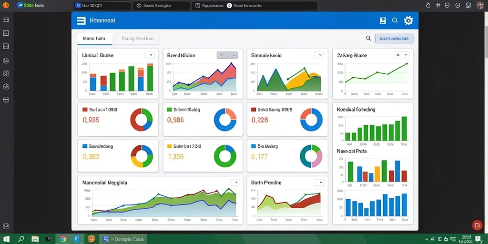Click the Bno Fadaocao button
Viewport: 488px width, 244px height.
[x=394, y=38]
